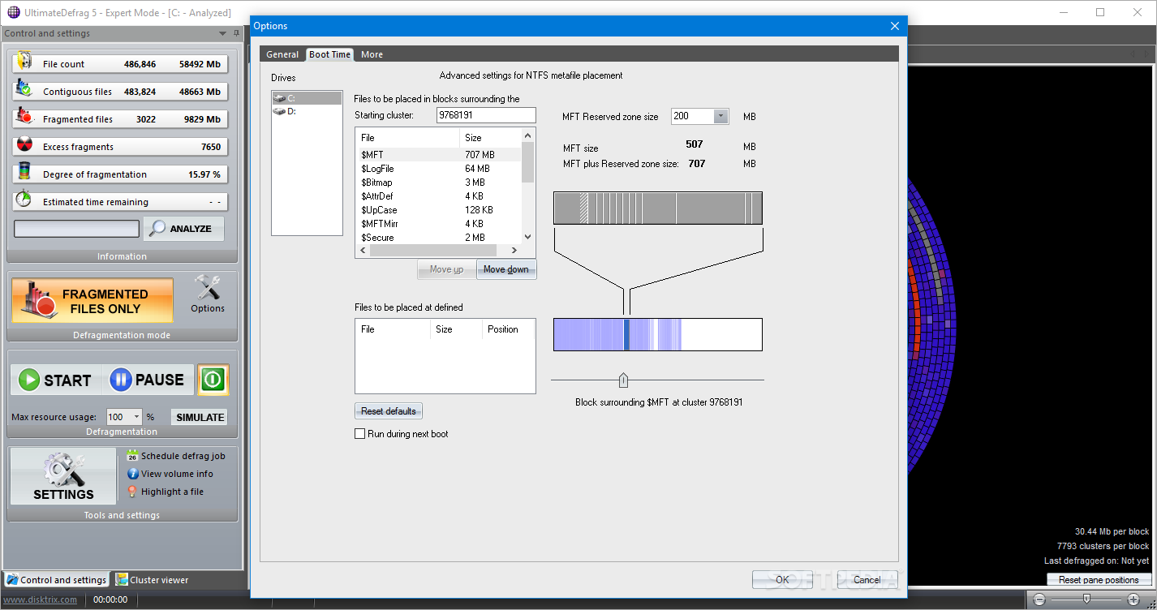Open Options wrench-and-screwdriver icon
The height and width of the screenshot is (610, 1157).
pos(208,289)
